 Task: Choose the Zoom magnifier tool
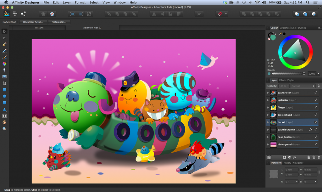click(4, 129)
